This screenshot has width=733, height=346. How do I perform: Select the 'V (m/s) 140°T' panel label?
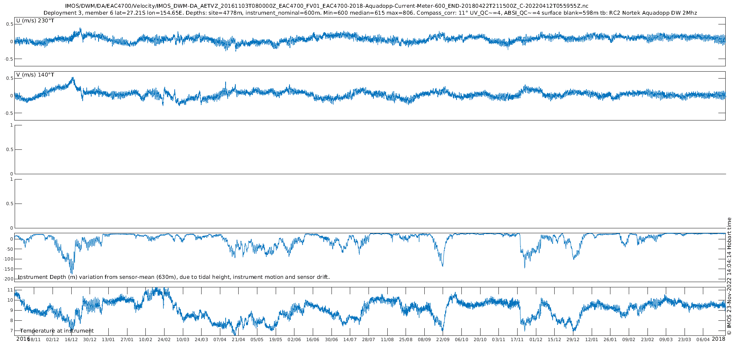(35, 75)
